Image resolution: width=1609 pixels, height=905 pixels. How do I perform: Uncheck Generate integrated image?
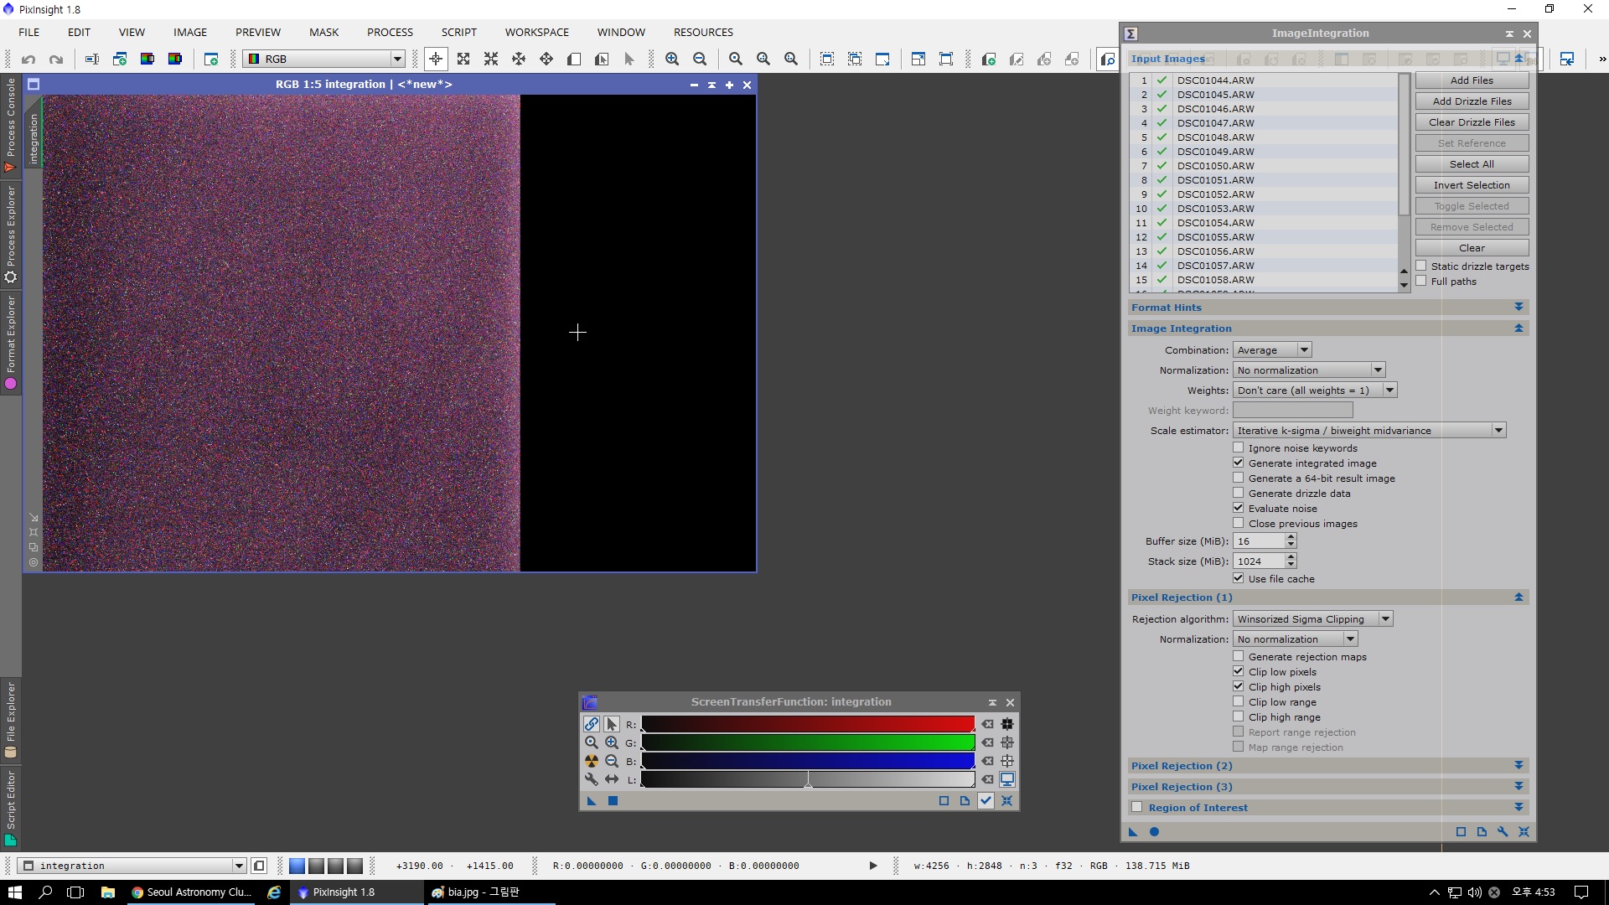[x=1238, y=463]
